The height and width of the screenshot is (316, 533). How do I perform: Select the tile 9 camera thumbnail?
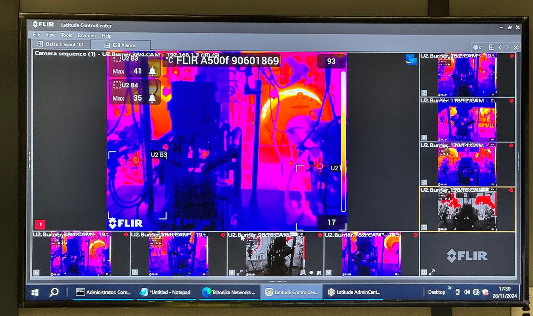[372, 254]
